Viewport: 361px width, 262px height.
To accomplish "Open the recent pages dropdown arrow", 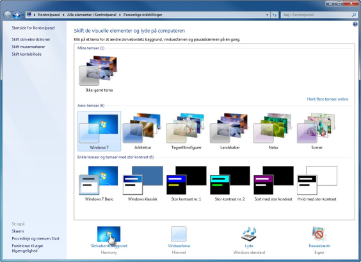I will coord(22,15).
